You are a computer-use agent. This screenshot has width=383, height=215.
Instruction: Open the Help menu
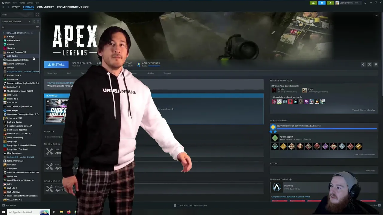pos(37,3)
